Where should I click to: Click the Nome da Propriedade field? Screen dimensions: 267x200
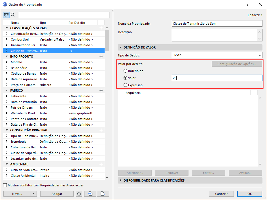click(217, 24)
